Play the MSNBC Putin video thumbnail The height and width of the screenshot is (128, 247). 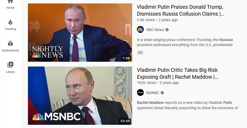coord(80,96)
